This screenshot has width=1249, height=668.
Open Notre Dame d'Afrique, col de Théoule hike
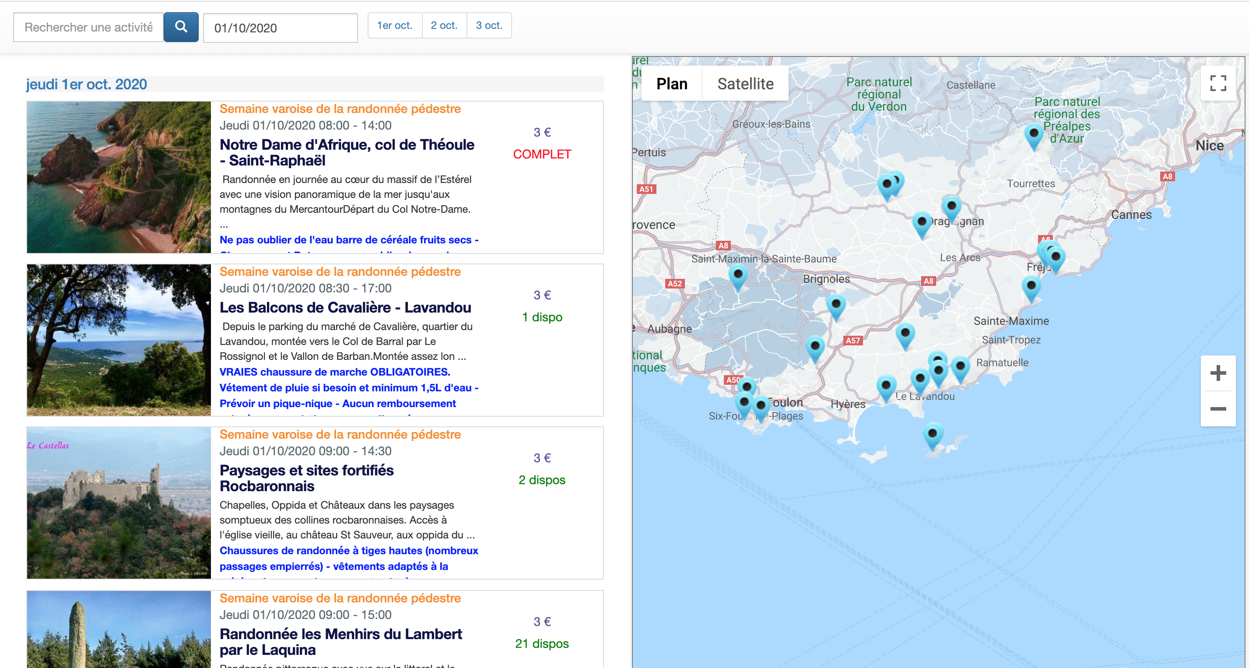(x=347, y=152)
